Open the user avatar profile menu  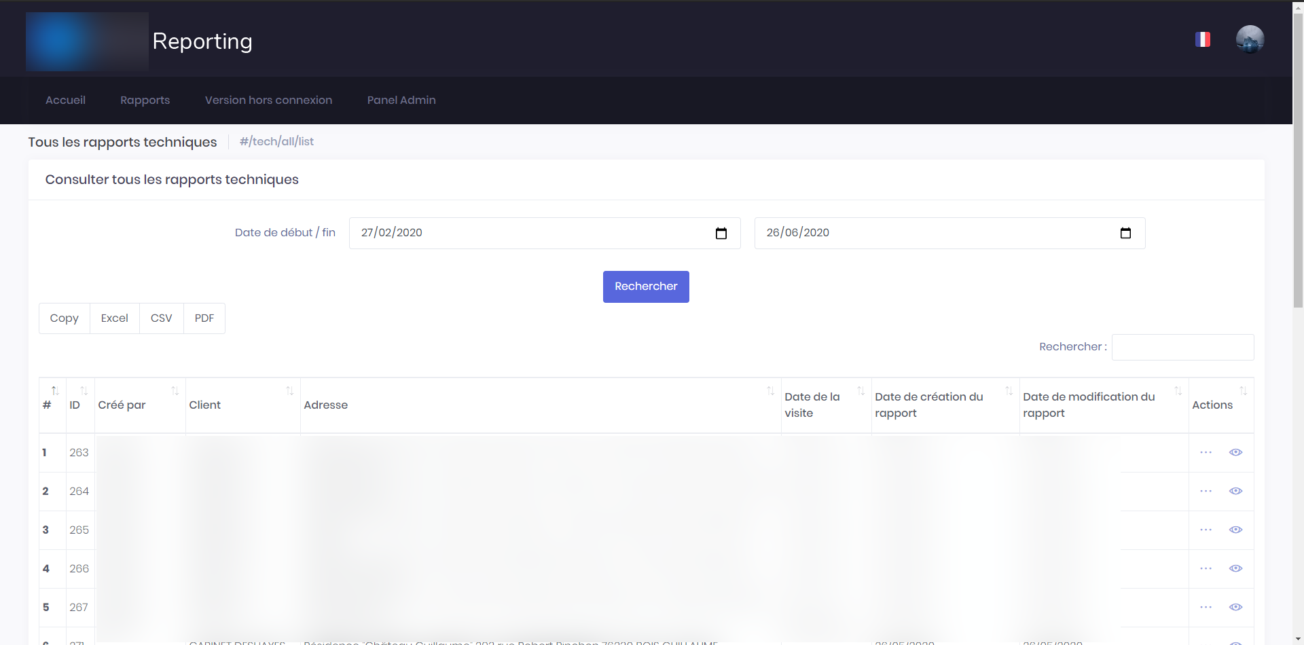(1250, 39)
